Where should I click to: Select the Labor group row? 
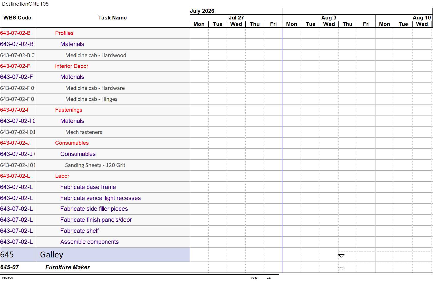pos(95,176)
